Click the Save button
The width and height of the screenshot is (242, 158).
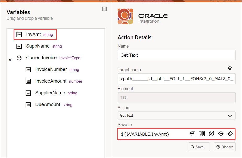(x=199, y=147)
